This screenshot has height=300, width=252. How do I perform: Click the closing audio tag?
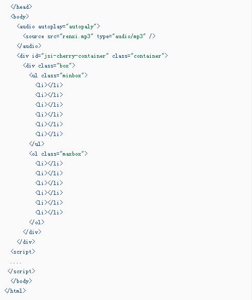click(29, 46)
